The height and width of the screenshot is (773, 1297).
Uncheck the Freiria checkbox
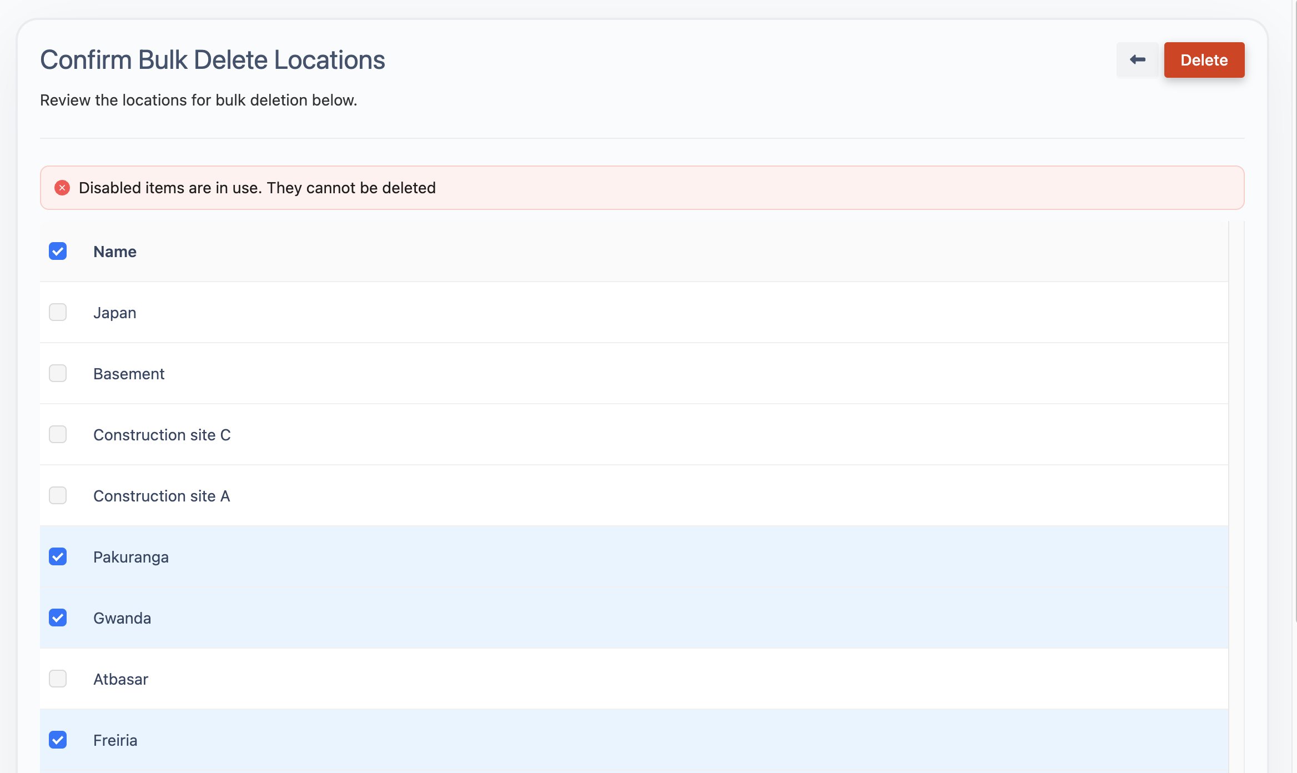pyautogui.click(x=58, y=740)
